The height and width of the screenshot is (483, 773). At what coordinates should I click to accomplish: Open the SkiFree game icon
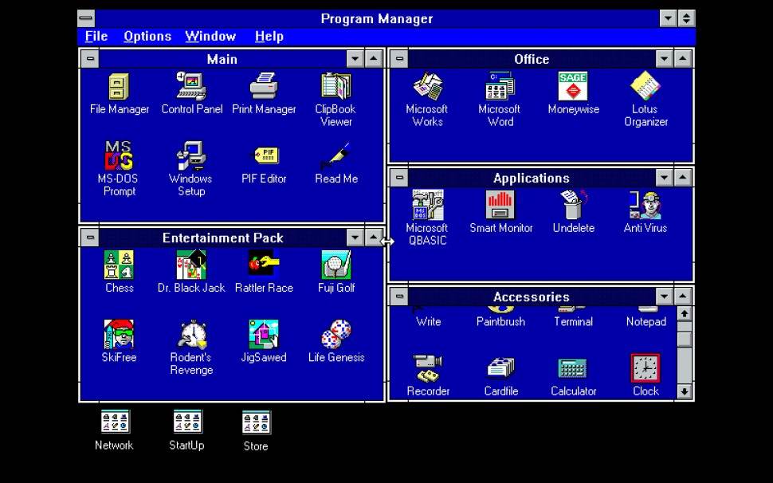pos(119,335)
